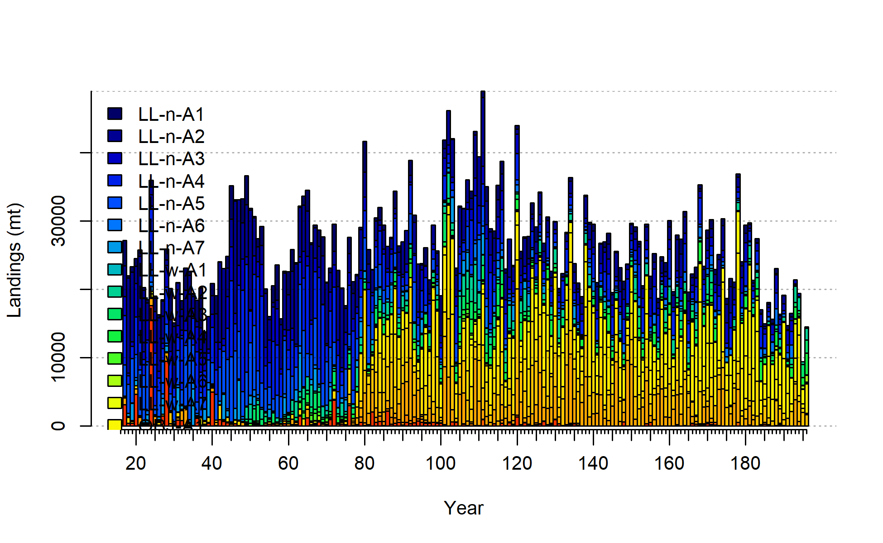Click the y-axis tick label 10000
The width and height of the screenshot is (883, 543).
tap(58, 357)
